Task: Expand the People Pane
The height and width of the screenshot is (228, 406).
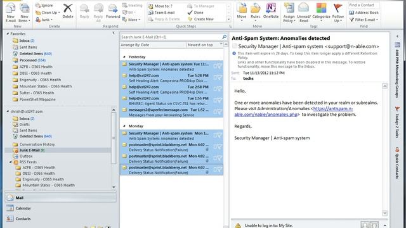Action: click(x=385, y=225)
